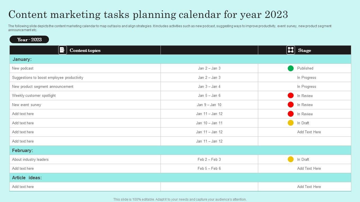Click the green Published status dot

pyautogui.click(x=291, y=68)
